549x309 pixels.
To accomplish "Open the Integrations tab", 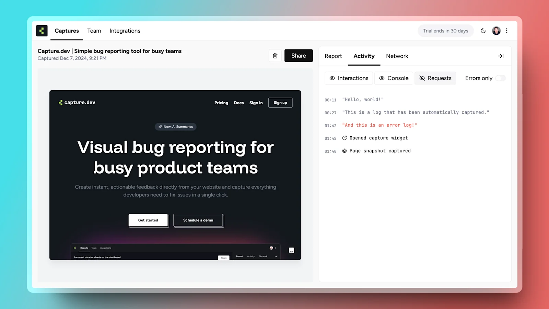I will (125, 31).
